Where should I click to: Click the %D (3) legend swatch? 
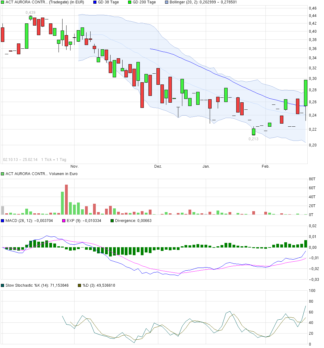point(79,285)
